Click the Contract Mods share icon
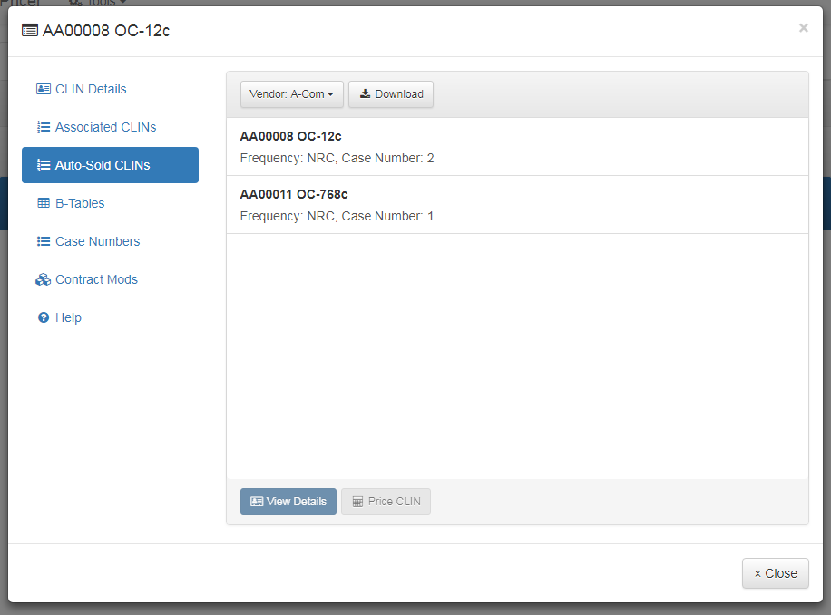831x615 pixels. point(44,279)
